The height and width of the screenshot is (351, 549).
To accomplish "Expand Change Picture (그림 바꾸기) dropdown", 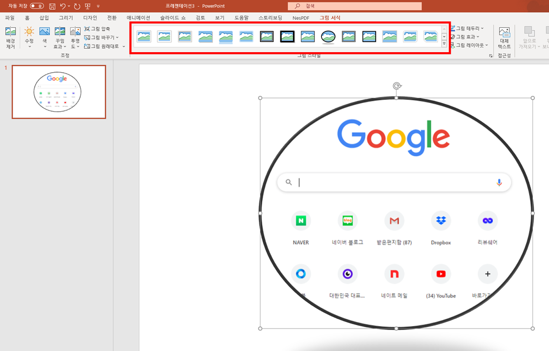I will [117, 38].
